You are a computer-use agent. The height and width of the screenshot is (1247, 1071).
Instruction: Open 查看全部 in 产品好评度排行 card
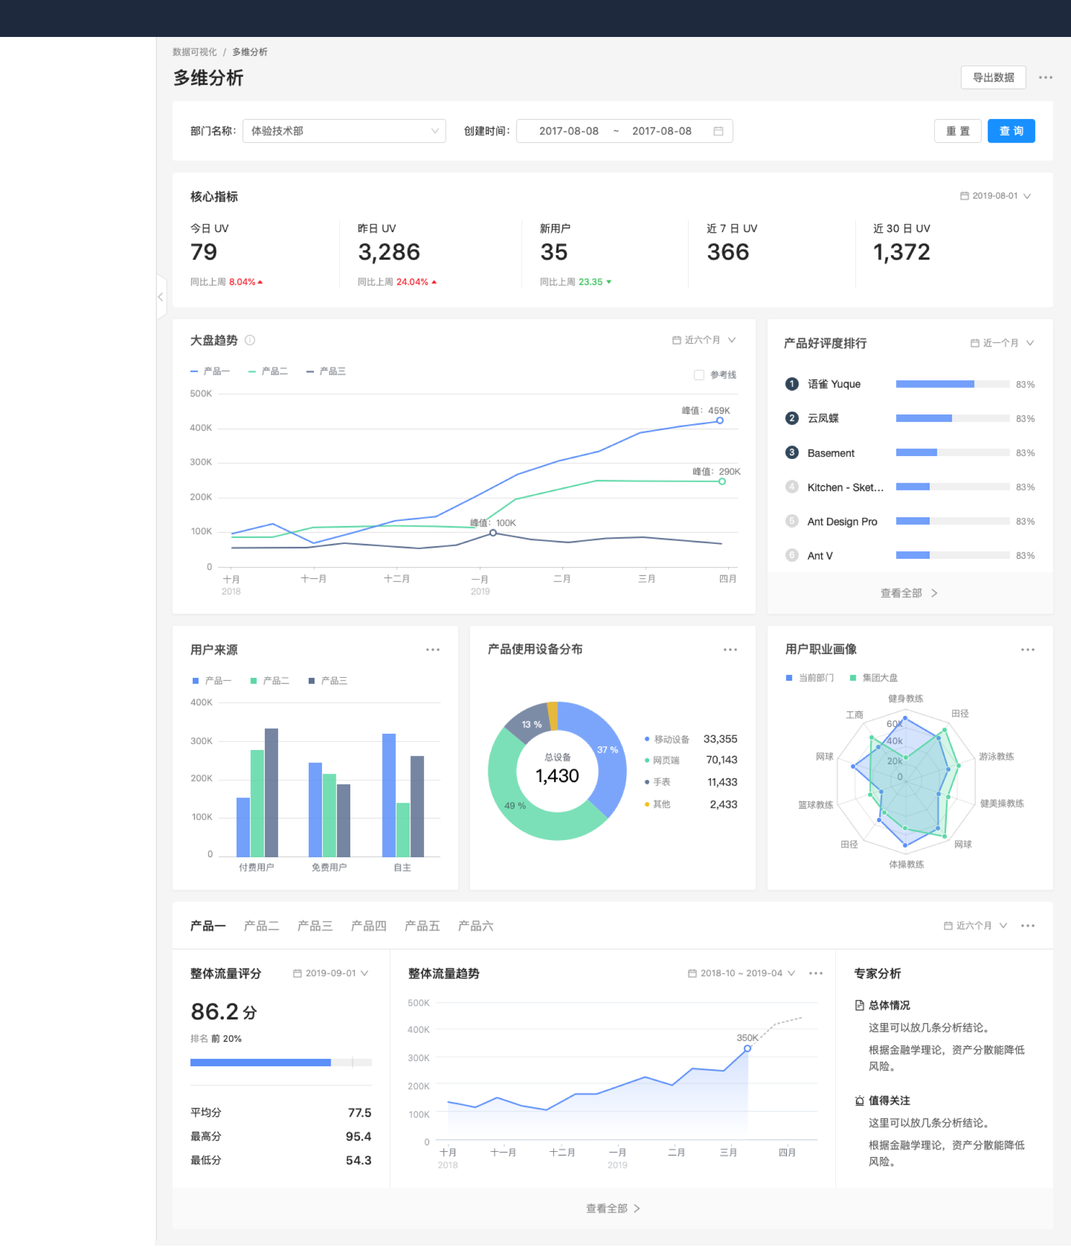click(x=909, y=593)
